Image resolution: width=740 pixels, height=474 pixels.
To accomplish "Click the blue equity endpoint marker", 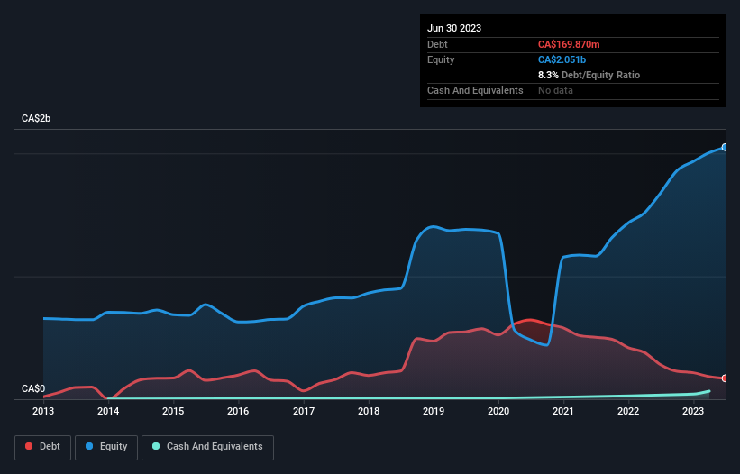I will tap(725, 148).
